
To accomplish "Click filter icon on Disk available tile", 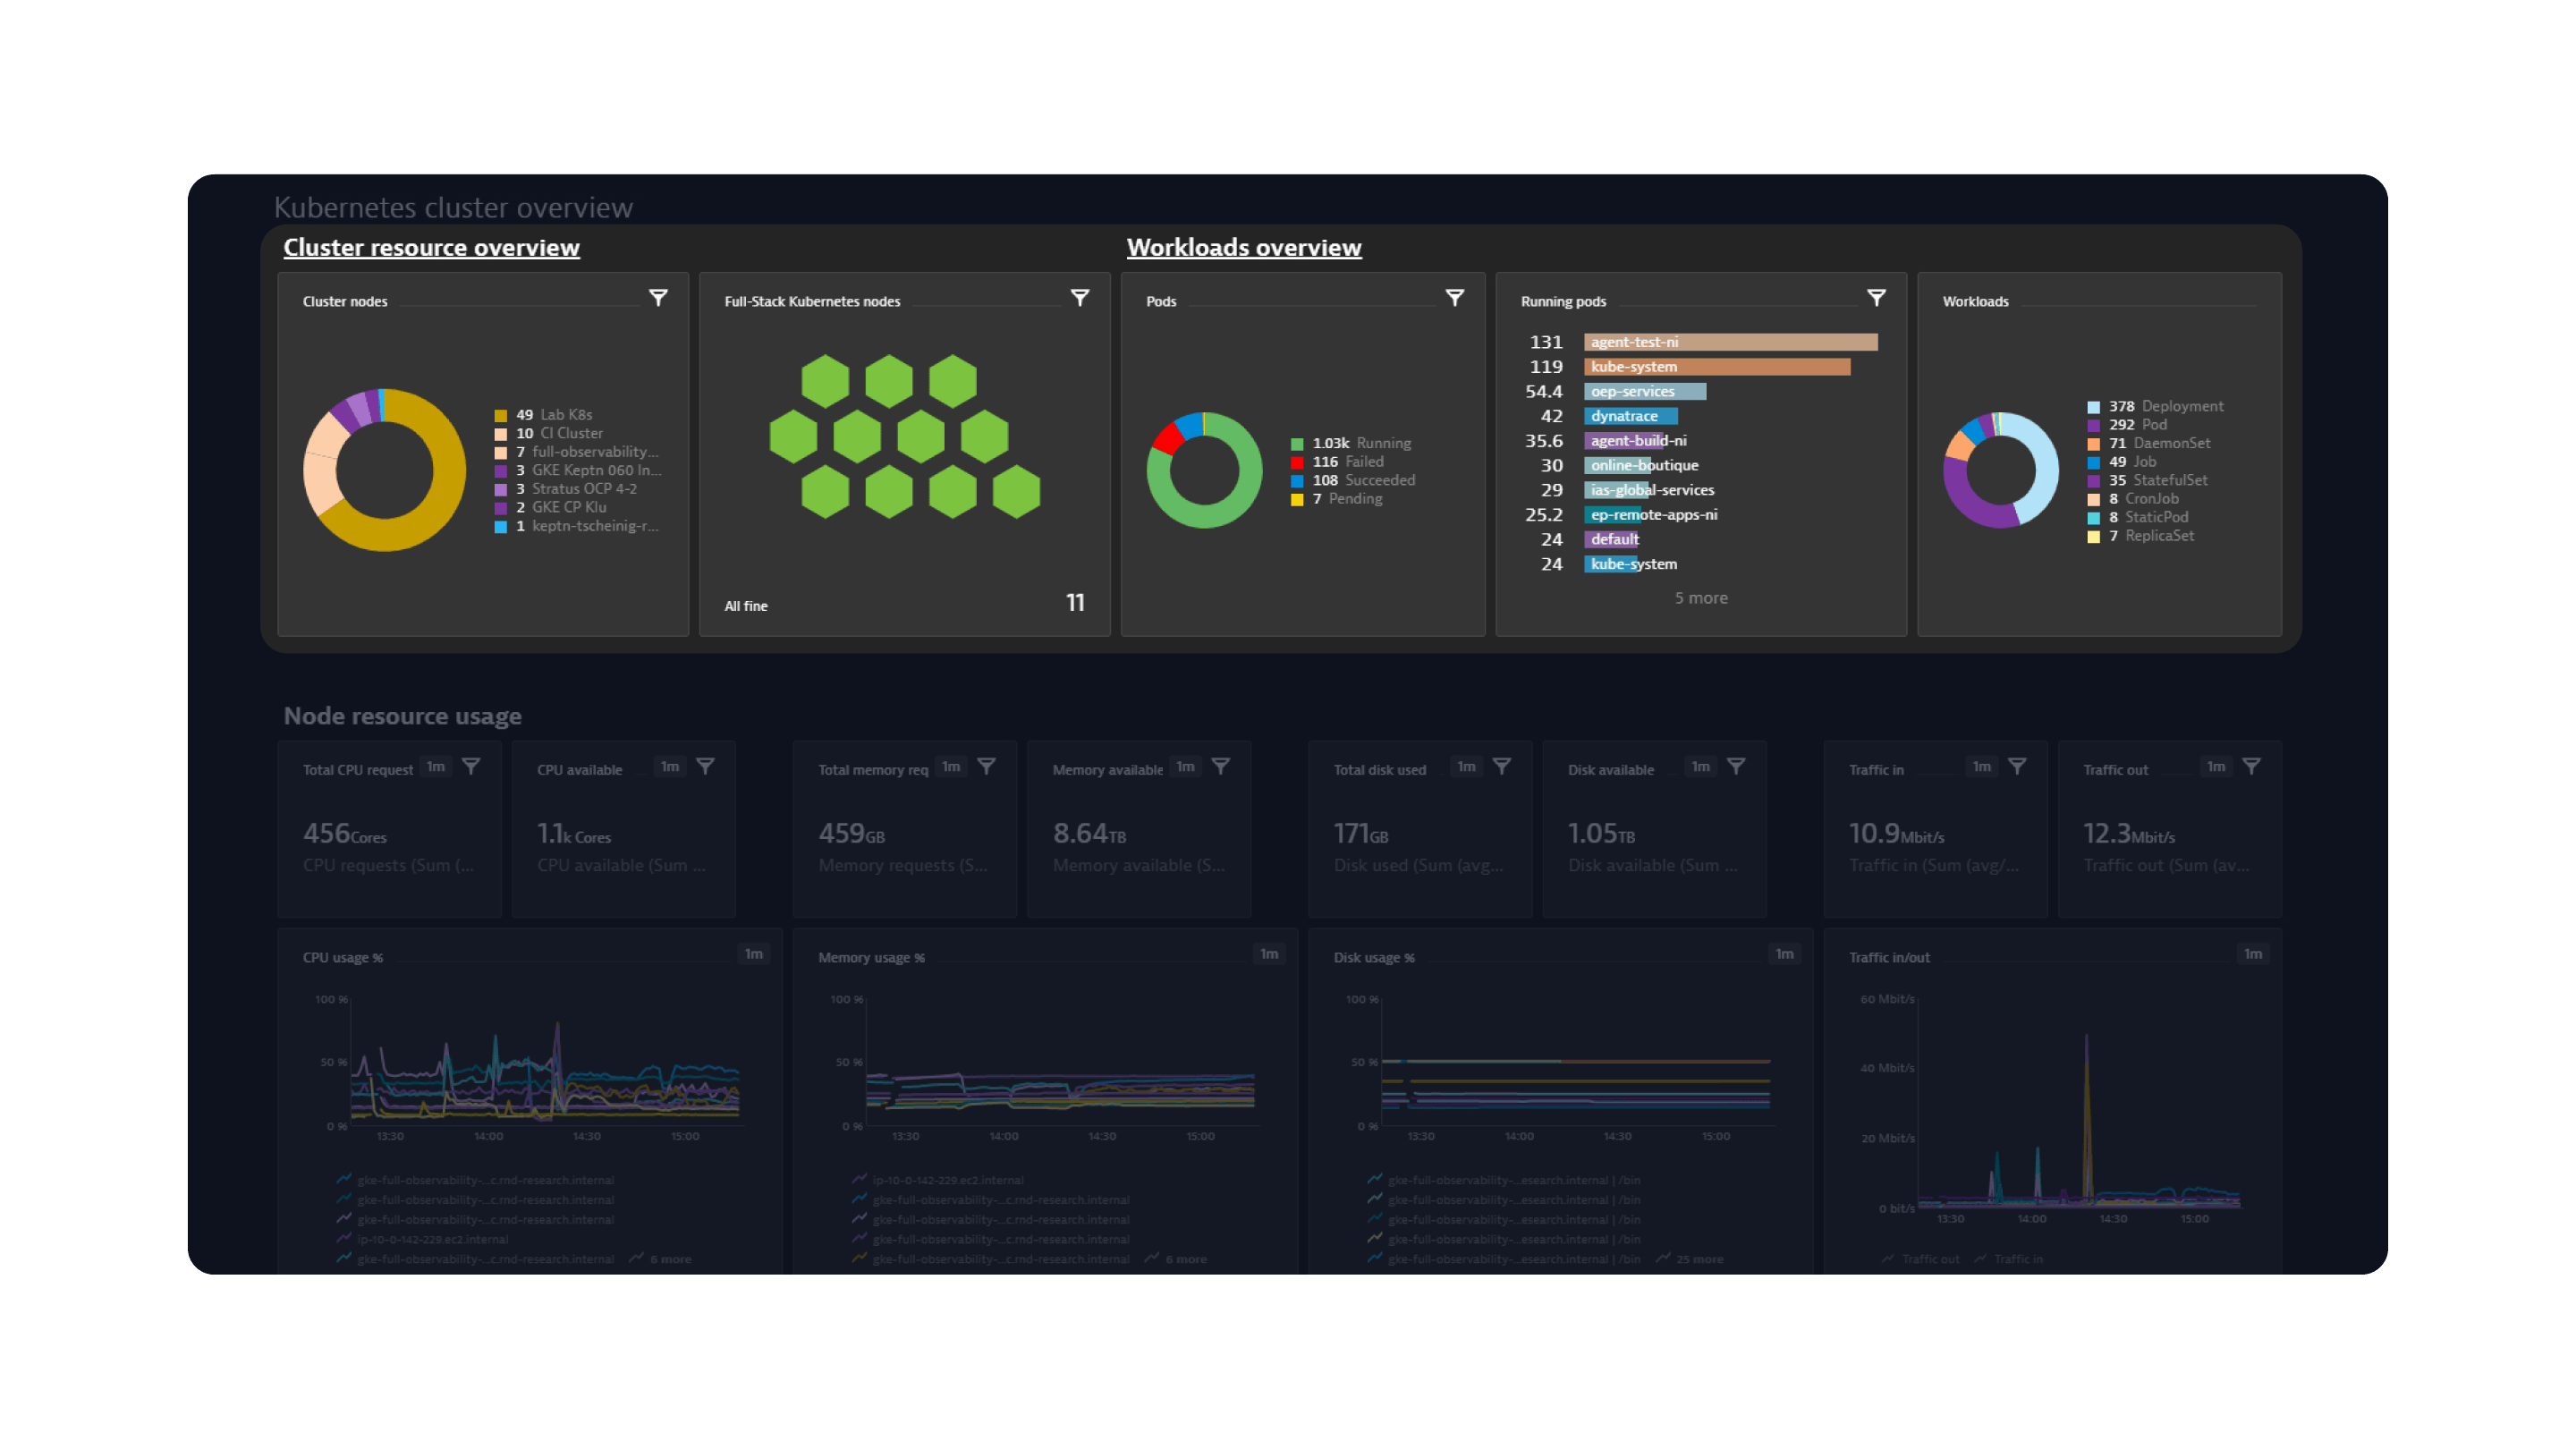I will (1736, 766).
